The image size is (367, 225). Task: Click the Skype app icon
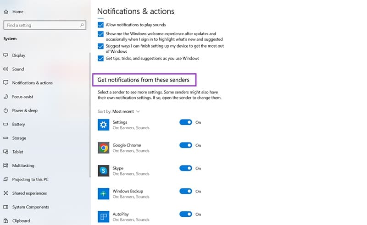click(104, 170)
